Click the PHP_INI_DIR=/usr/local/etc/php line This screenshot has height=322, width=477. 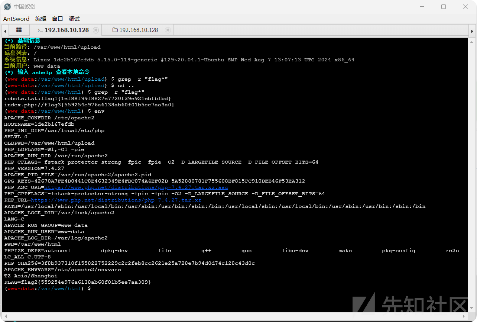point(54,130)
